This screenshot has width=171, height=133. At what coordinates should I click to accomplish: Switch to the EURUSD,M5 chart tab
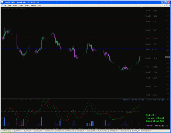[91, 131]
